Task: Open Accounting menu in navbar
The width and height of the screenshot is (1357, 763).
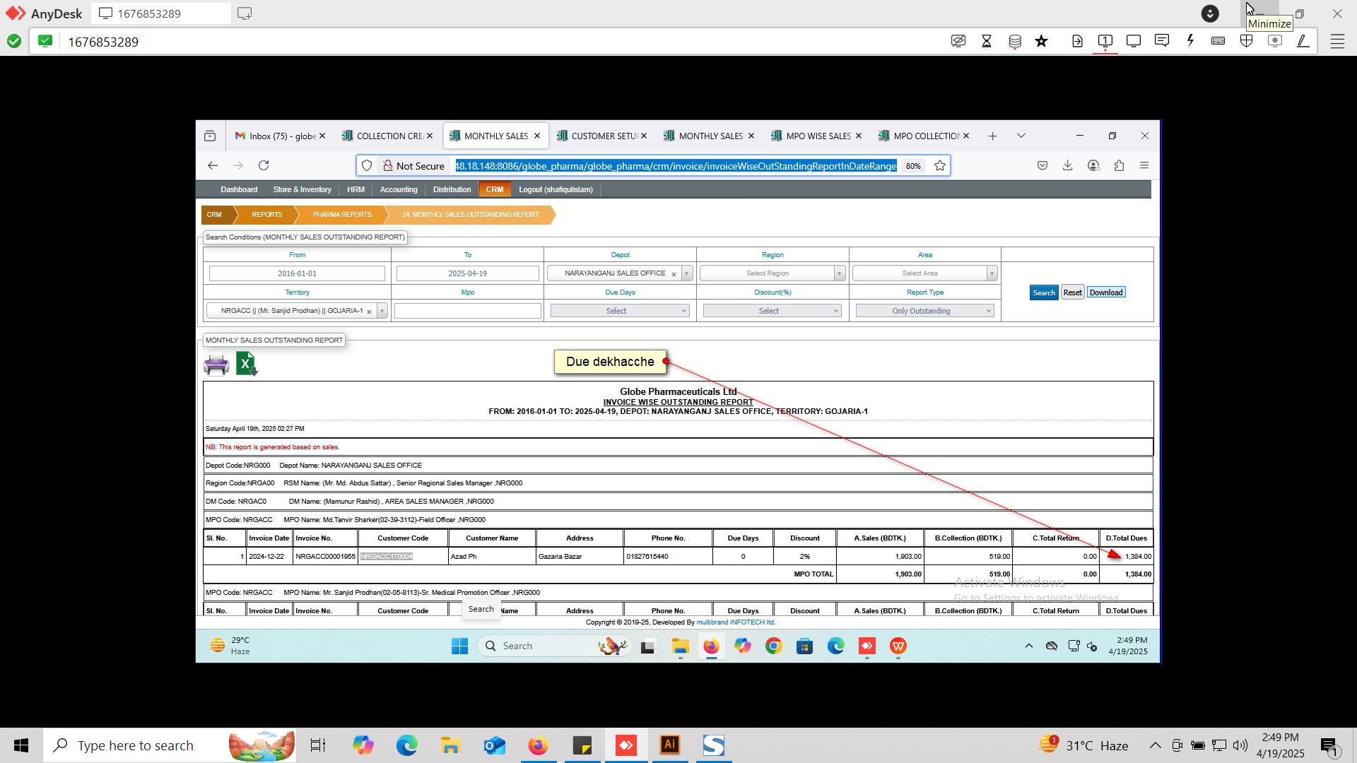Action: point(399,189)
